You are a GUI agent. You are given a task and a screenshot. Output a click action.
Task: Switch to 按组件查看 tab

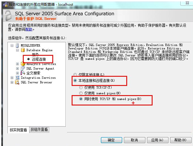point(39,130)
